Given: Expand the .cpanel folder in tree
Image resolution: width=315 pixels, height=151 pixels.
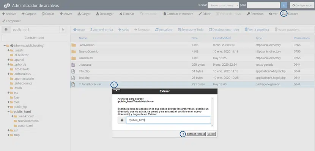Looking at the screenshot, I should click(x=8, y=60).
